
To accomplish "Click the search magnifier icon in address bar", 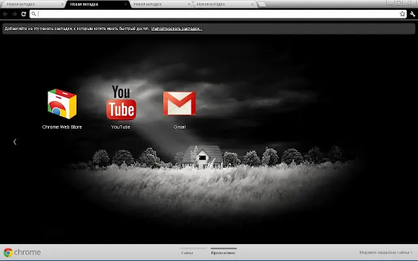I will click(33, 14).
